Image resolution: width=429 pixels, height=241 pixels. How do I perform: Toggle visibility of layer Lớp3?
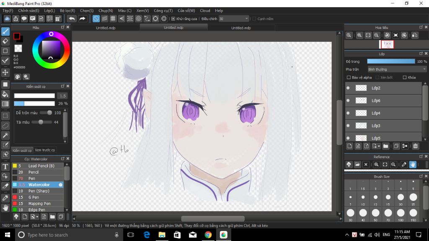click(348, 126)
